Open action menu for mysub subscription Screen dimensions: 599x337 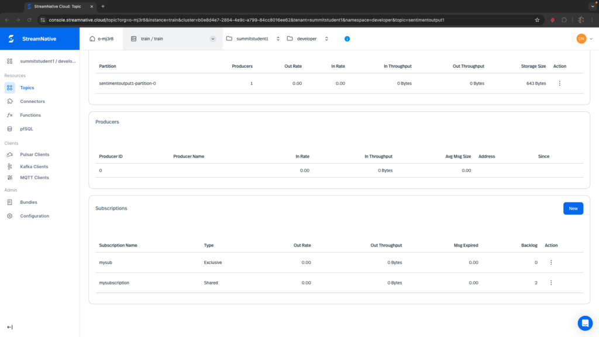coord(550,263)
